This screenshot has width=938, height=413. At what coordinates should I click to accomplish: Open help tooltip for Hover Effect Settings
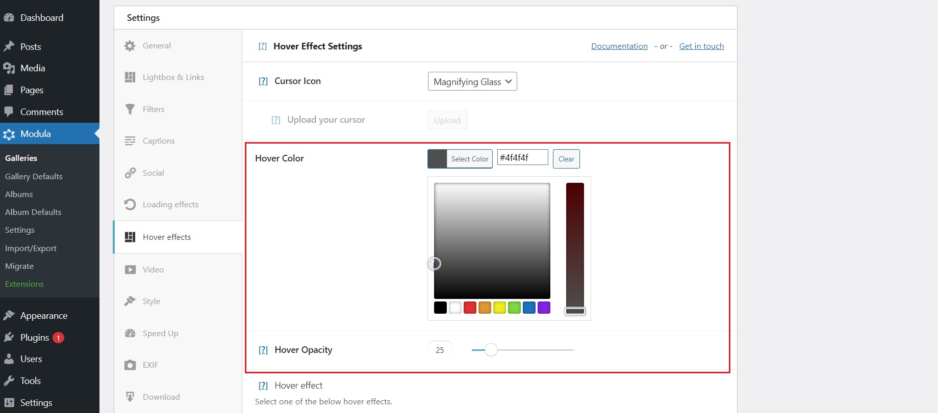click(x=263, y=46)
